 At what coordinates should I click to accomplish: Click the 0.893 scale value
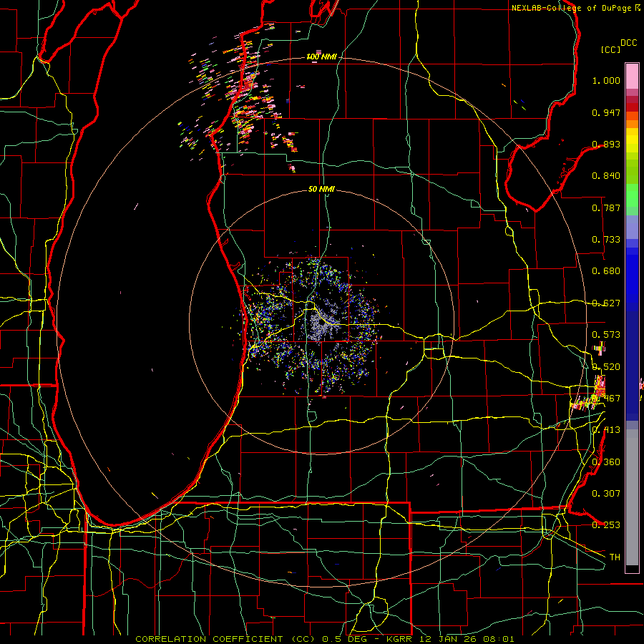pyautogui.click(x=606, y=144)
